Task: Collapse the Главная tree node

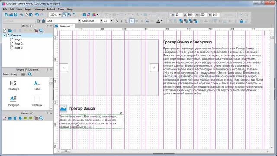Action: tap(4, 36)
